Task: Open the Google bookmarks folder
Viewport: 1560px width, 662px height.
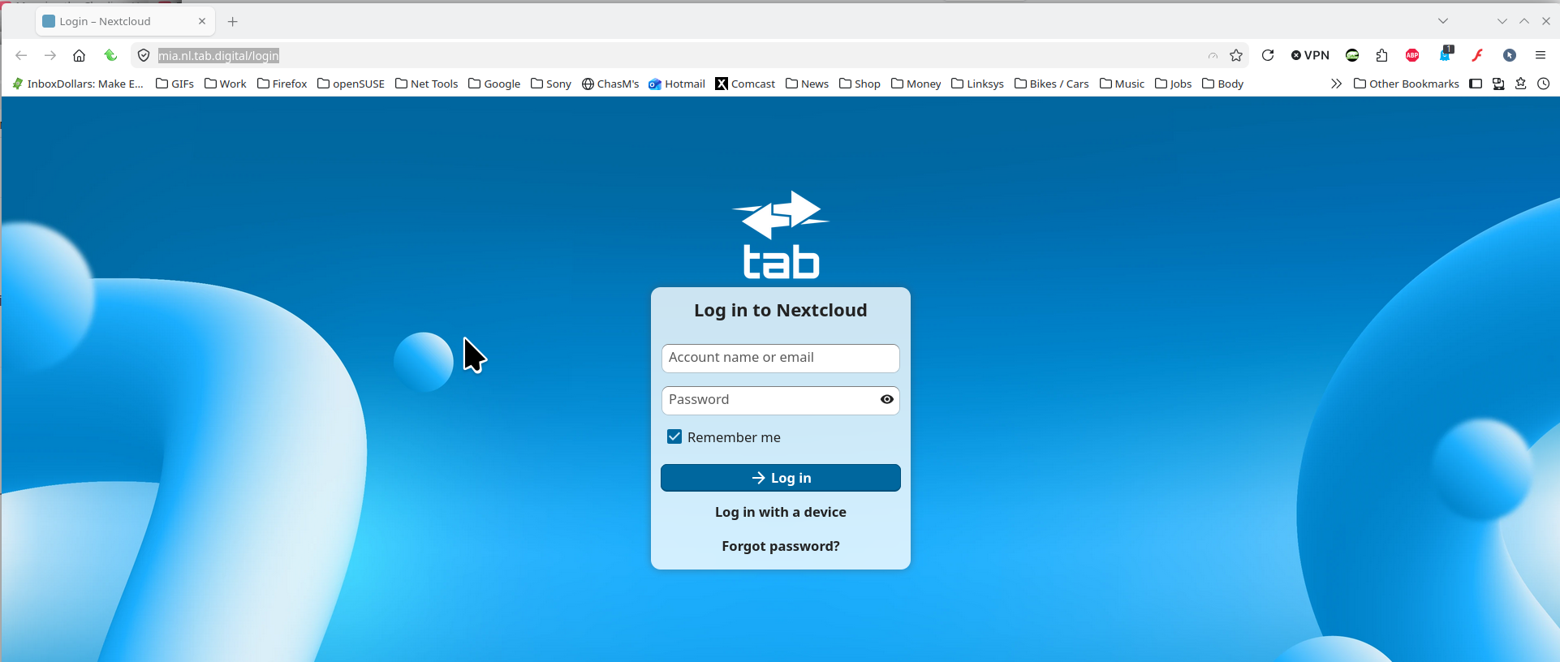Action: pyautogui.click(x=495, y=84)
